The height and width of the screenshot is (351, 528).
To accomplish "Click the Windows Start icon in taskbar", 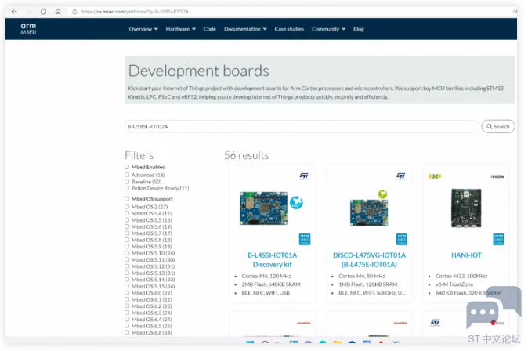I will pos(250,342).
